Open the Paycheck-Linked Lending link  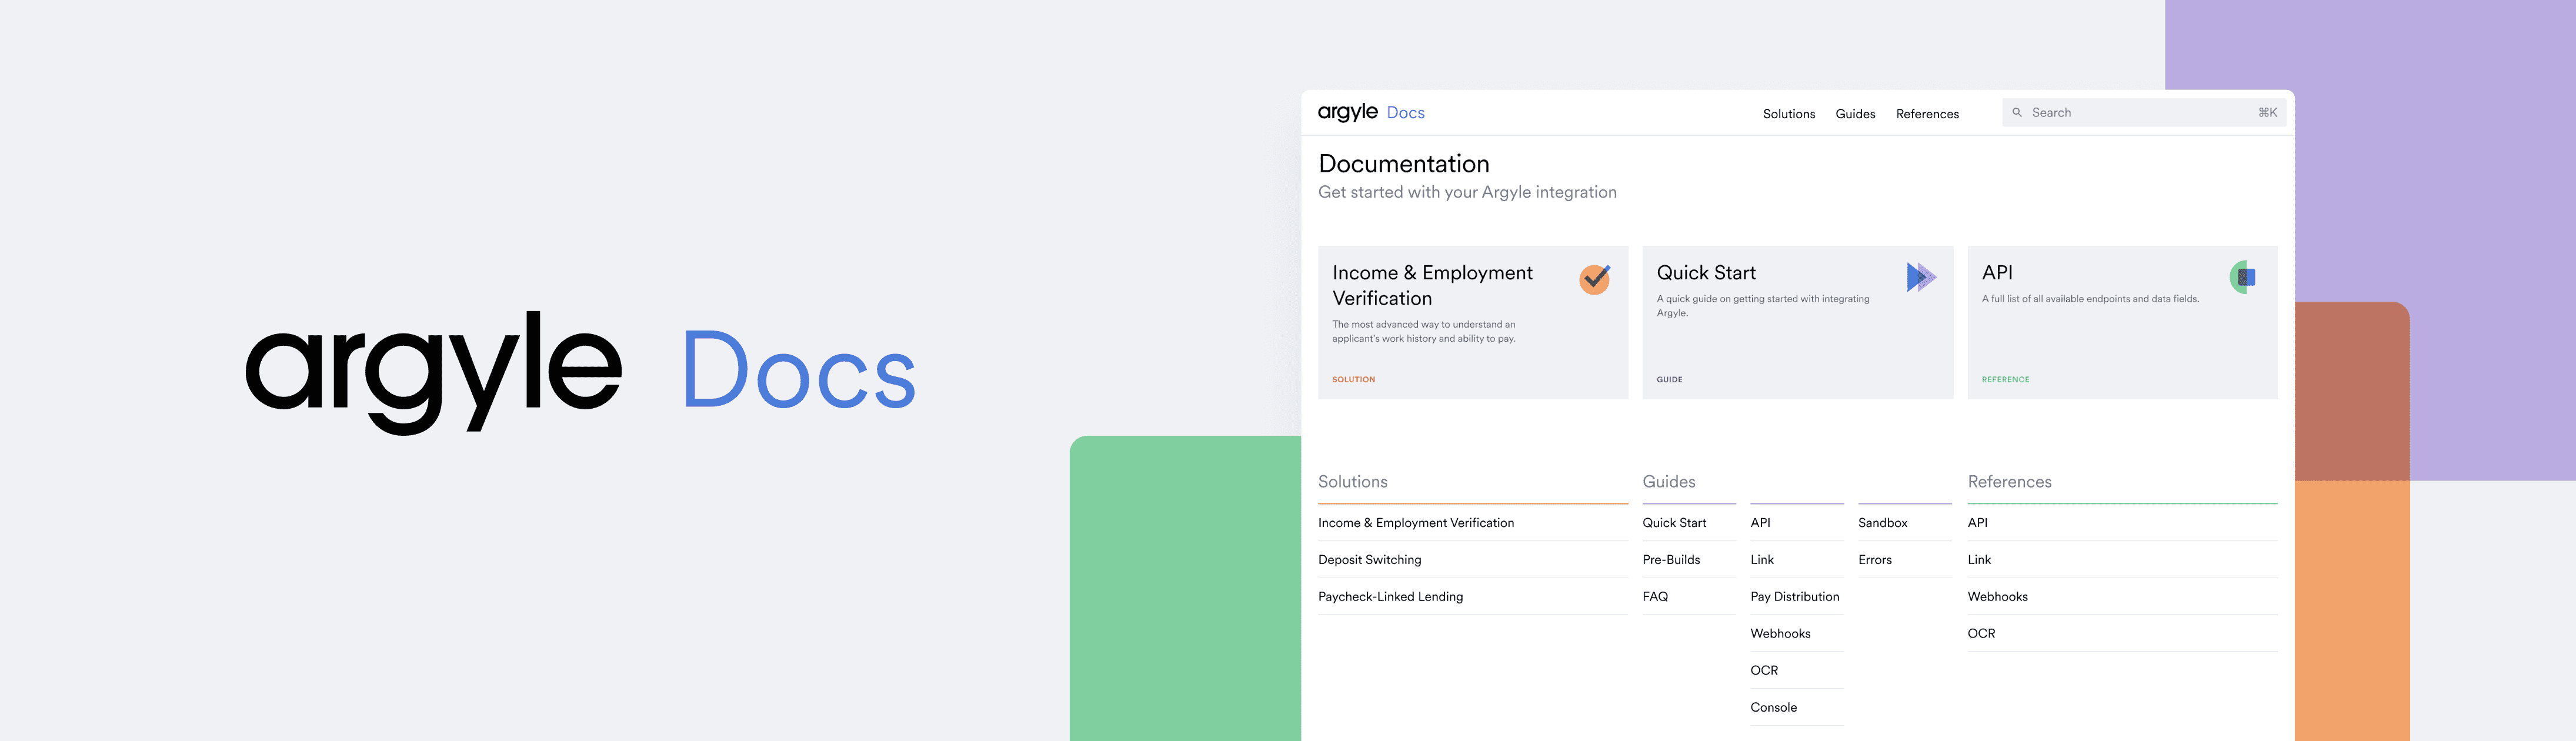pyautogui.click(x=1390, y=597)
